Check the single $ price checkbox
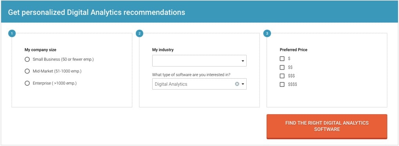This screenshot has height=146, width=399. [282, 59]
